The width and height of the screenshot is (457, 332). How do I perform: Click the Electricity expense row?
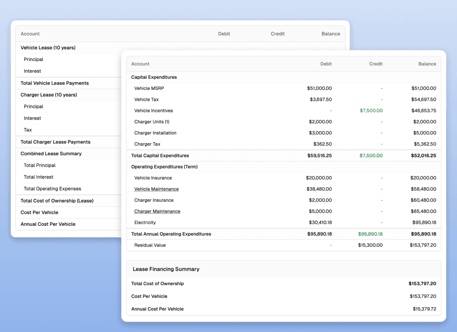click(x=145, y=222)
